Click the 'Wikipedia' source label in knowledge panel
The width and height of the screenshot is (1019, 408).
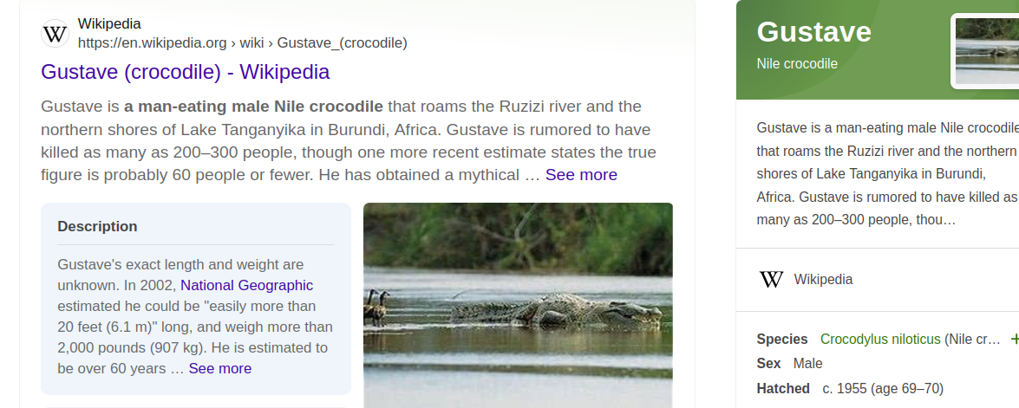(x=823, y=280)
